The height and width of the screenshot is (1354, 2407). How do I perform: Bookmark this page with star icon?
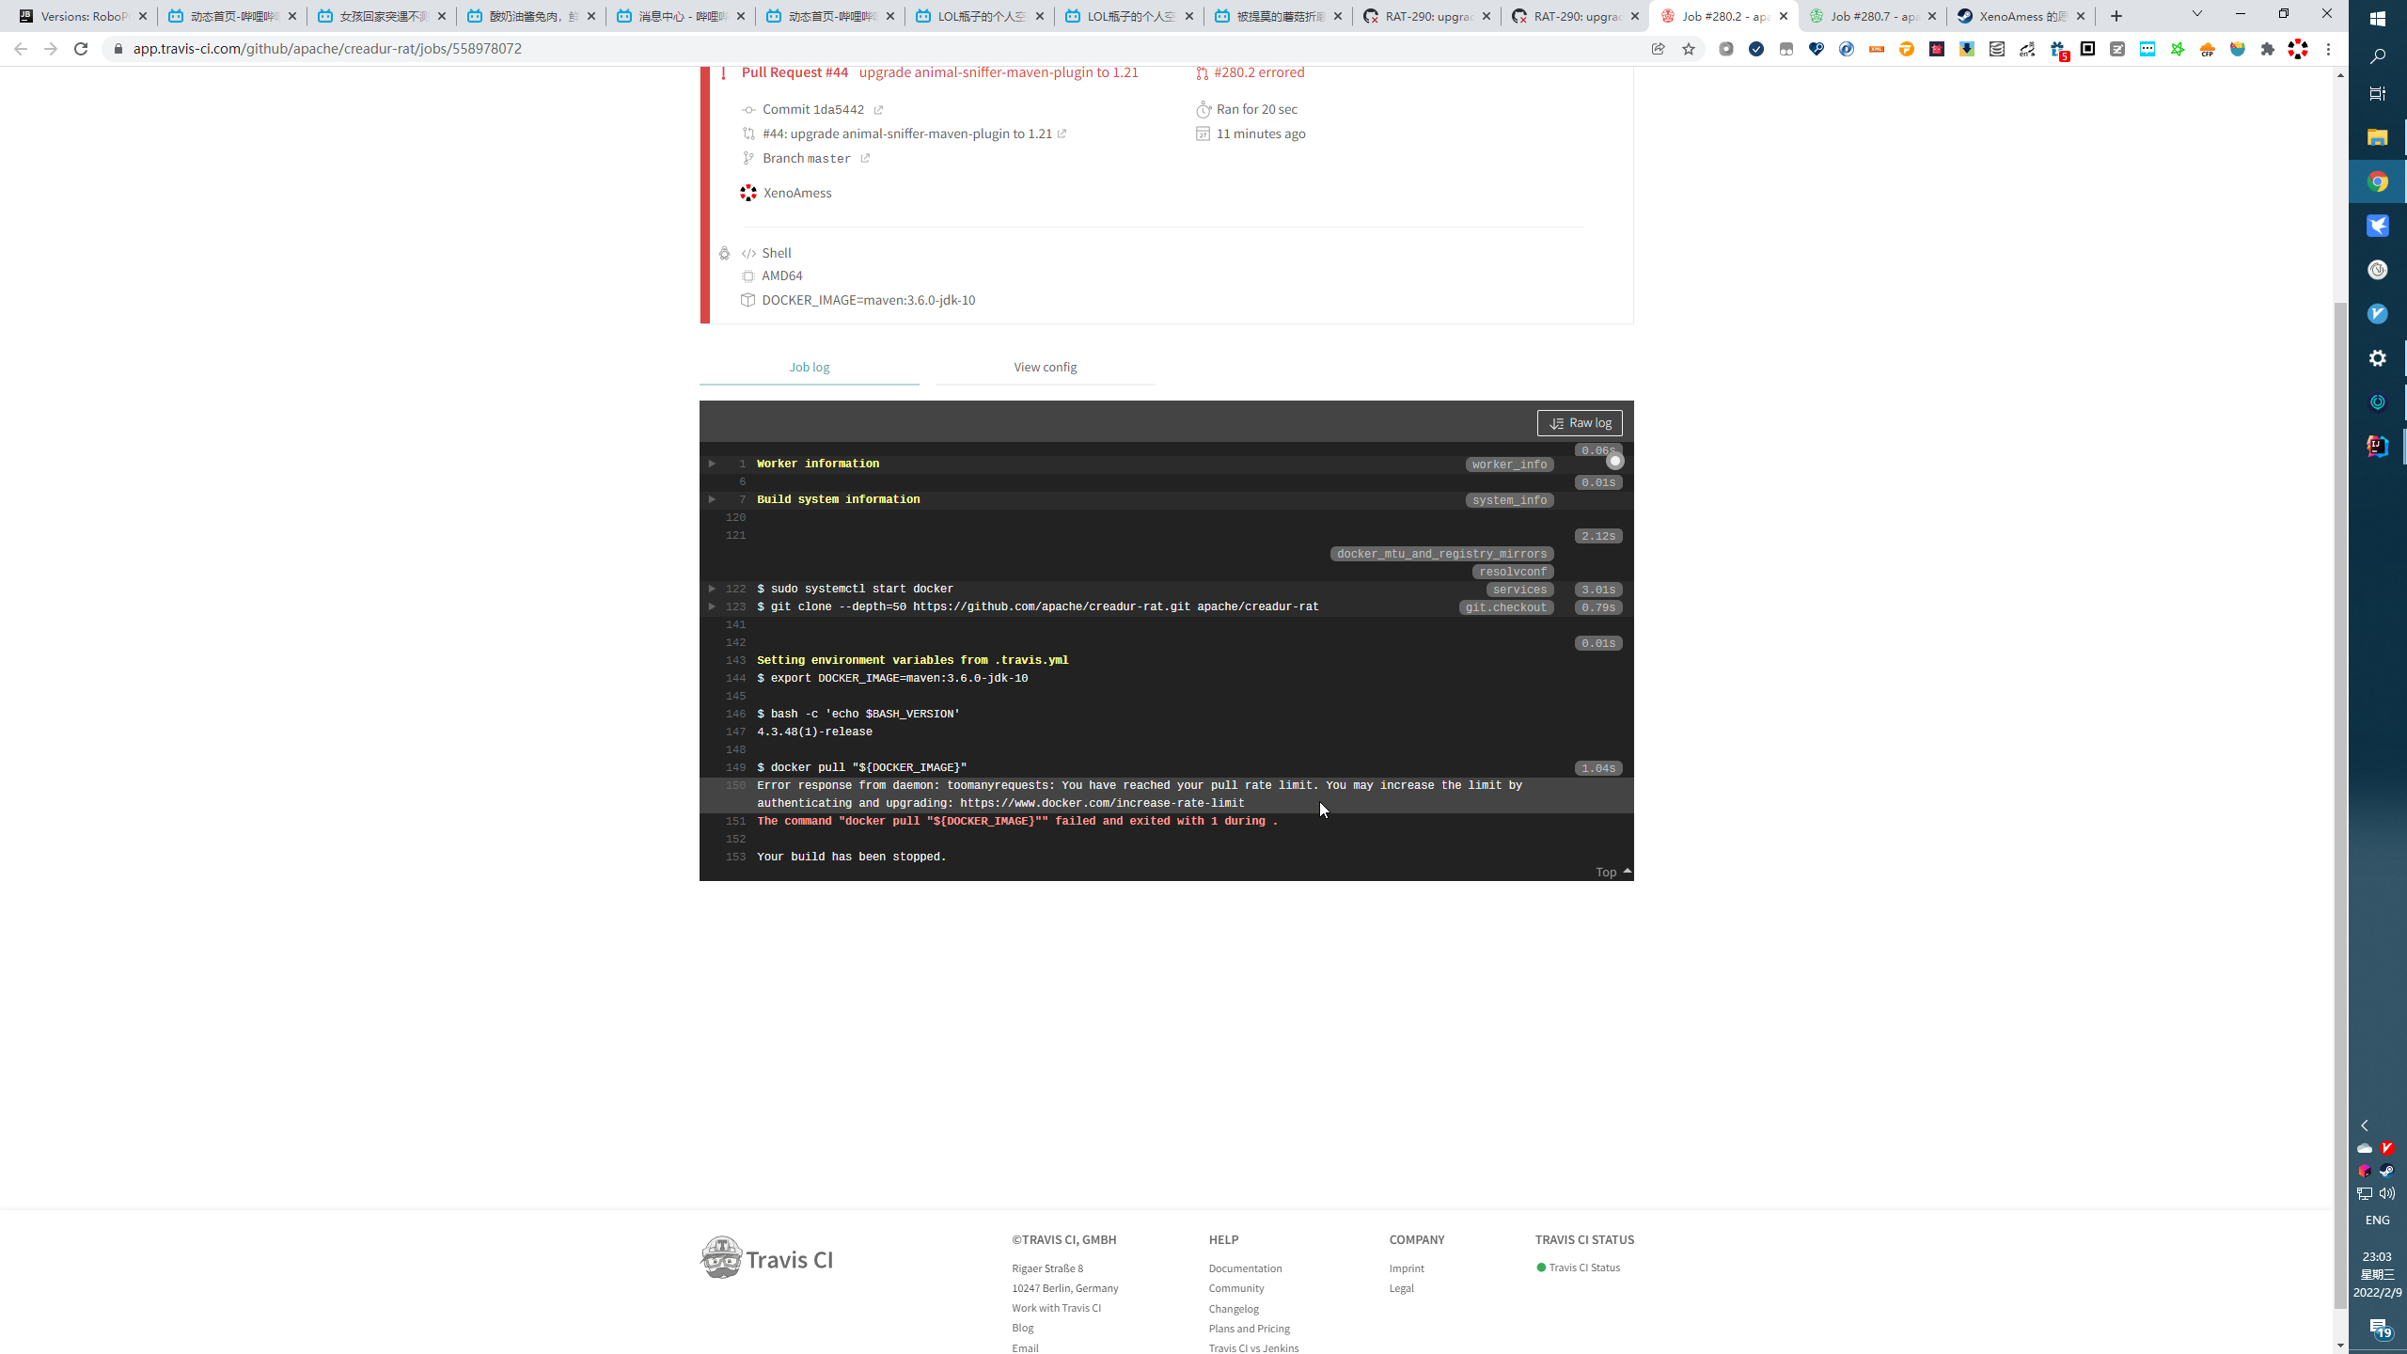tap(1689, 49)
